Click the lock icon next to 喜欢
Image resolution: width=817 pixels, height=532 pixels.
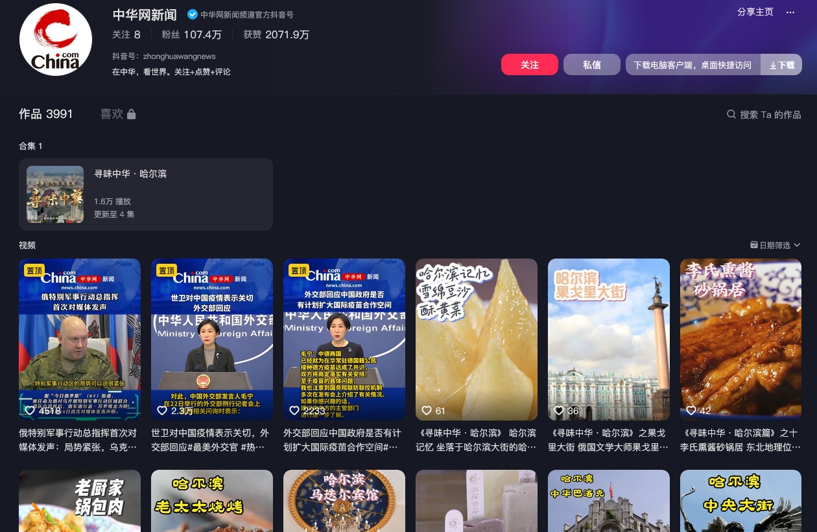(x=132, y=114)
